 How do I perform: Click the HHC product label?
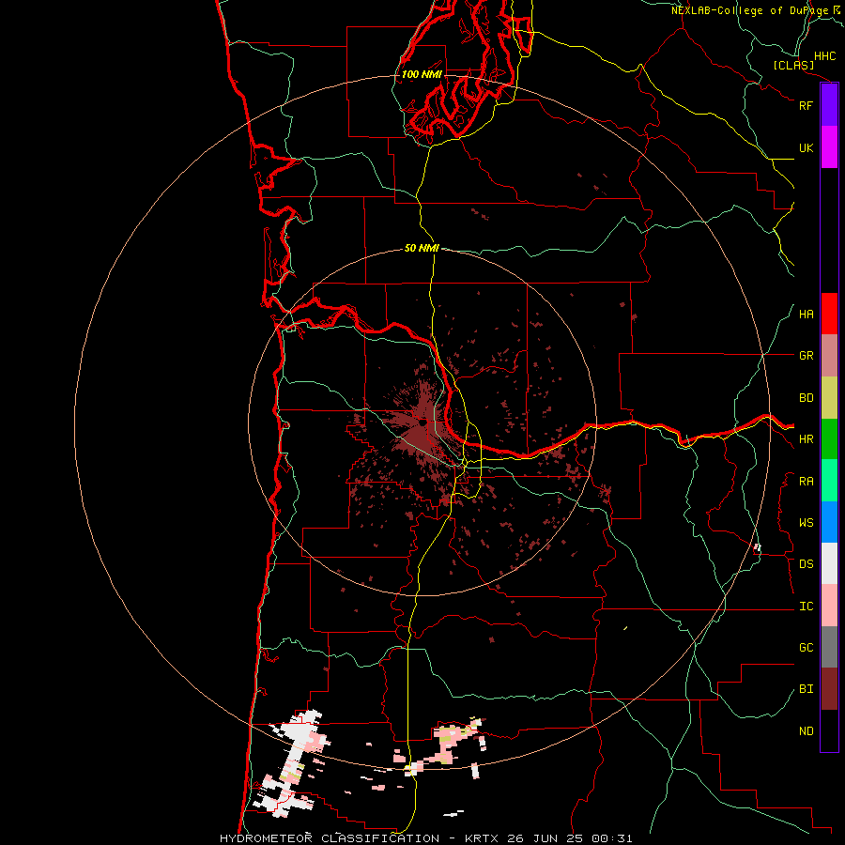824,56
